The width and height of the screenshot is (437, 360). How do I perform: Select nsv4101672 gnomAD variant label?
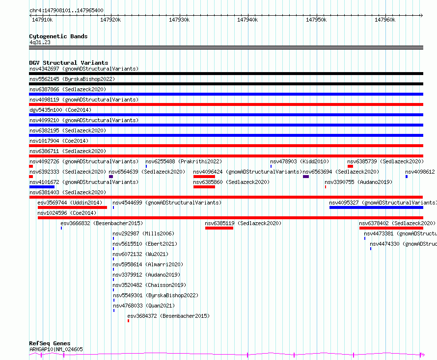84,182
